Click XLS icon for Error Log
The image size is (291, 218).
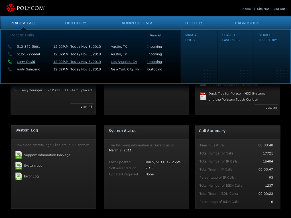coord(19,176)
